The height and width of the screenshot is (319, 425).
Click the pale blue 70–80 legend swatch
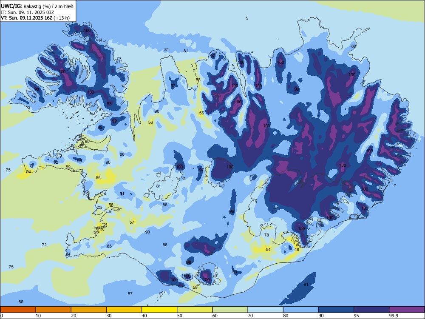pos(265,310)
